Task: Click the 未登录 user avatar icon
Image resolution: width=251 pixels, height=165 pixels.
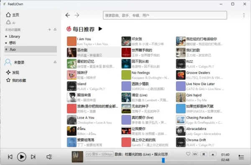Action: pyautogui.click(x=8, y=62)
